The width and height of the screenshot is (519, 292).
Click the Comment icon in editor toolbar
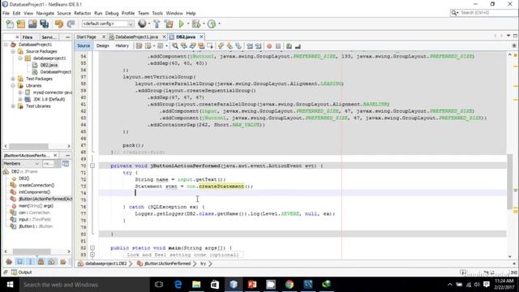click(289, 46)
